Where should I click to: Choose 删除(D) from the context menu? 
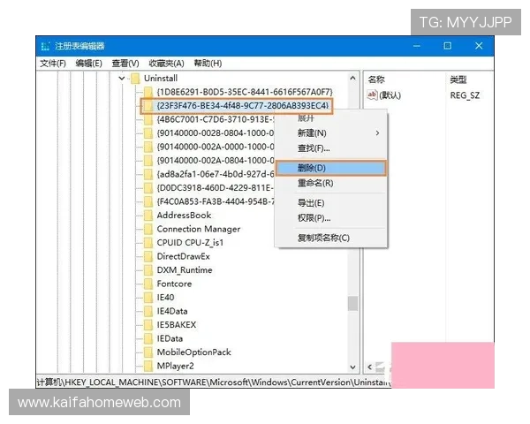[x=312, y=168]
